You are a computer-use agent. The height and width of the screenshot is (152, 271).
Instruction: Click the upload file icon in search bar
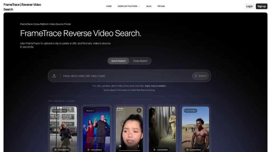point(54,76)
